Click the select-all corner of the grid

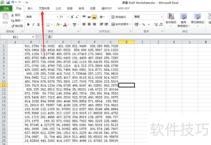click(4, 42)
